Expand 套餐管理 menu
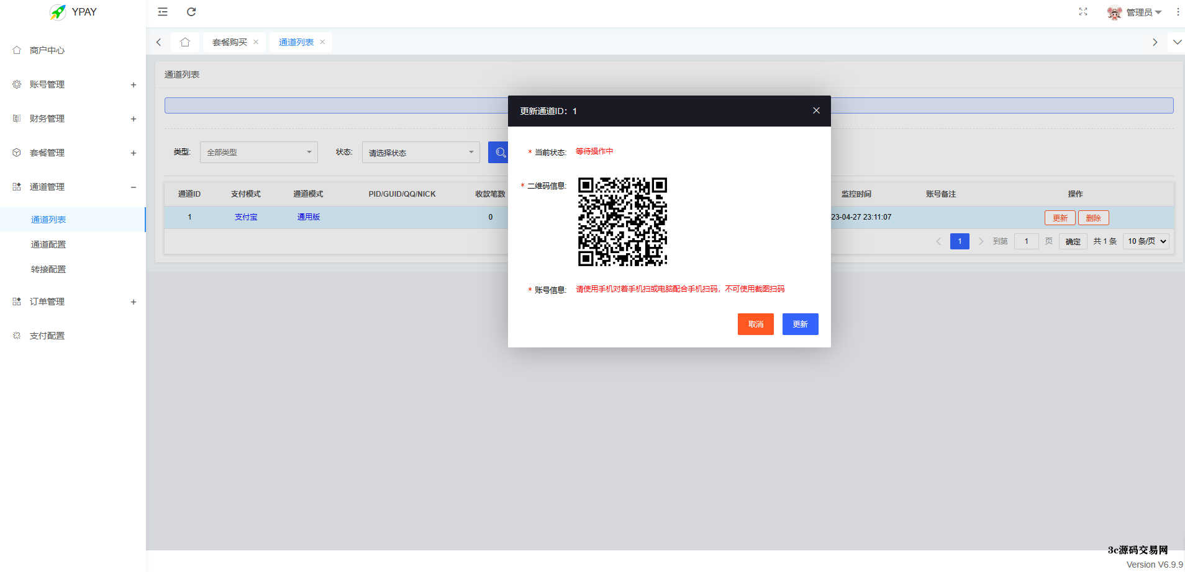Viewport: 1185px width, 572px height. 73,153
